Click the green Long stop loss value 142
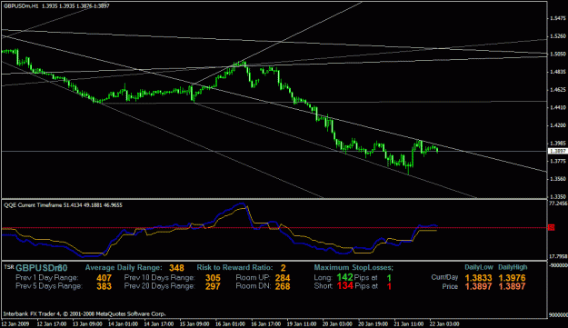 coord(344,278)
